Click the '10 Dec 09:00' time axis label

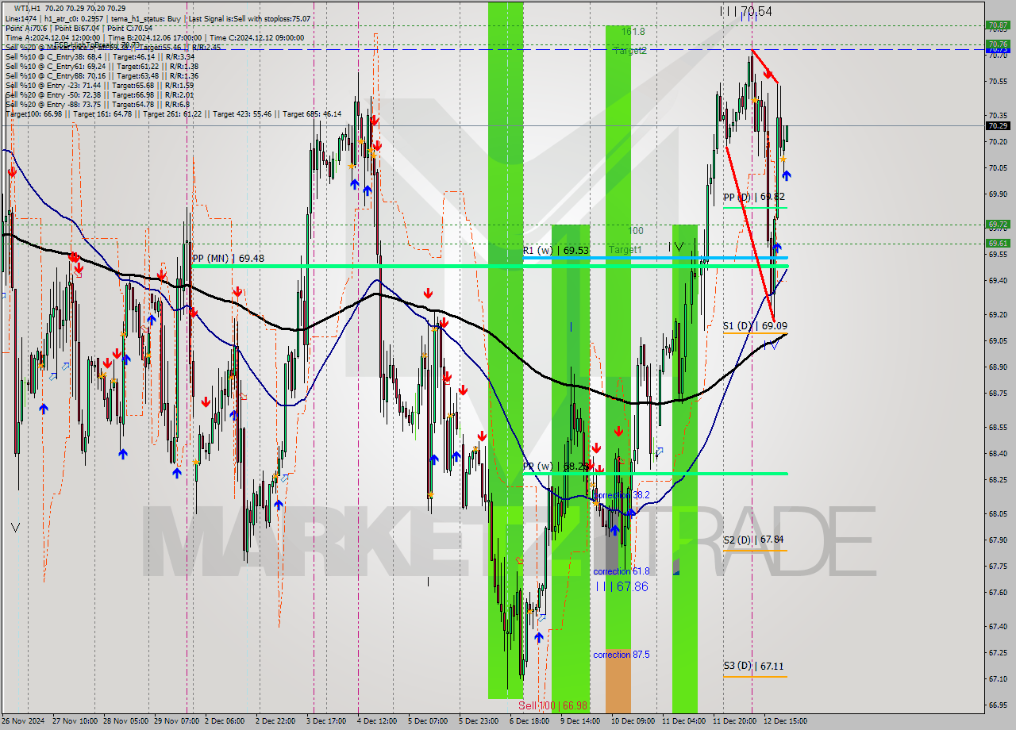633,721
